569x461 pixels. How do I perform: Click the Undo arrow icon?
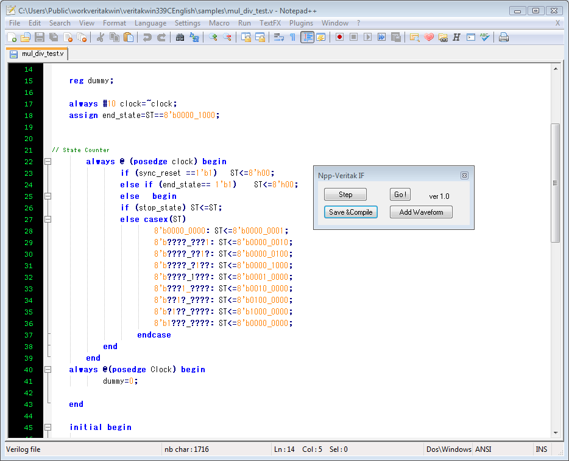147,37
